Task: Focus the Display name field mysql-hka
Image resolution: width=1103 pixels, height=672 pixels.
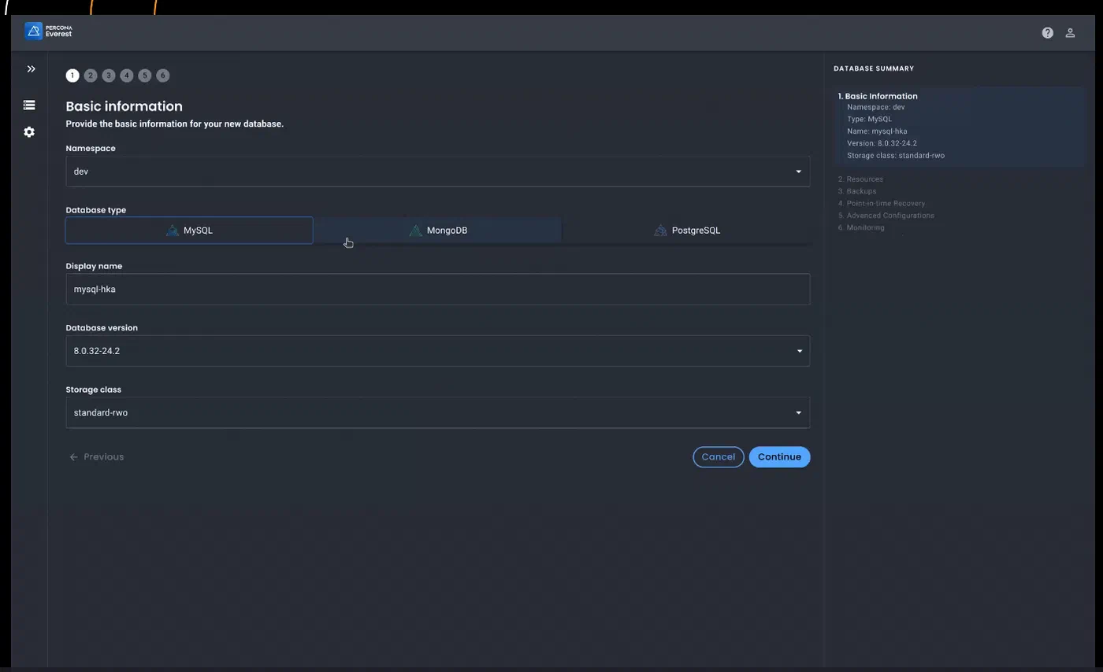Action: pos(437,290)
